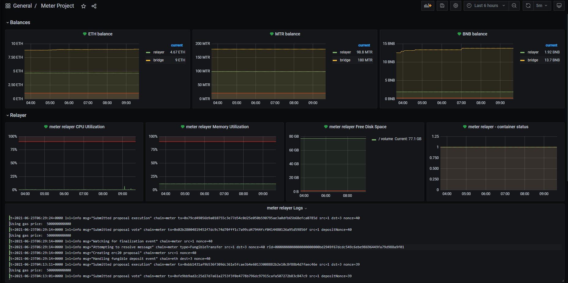The height and width of the screenshot is (283, 568).
Task: Save the dashboard
Action: click(442, 5)
